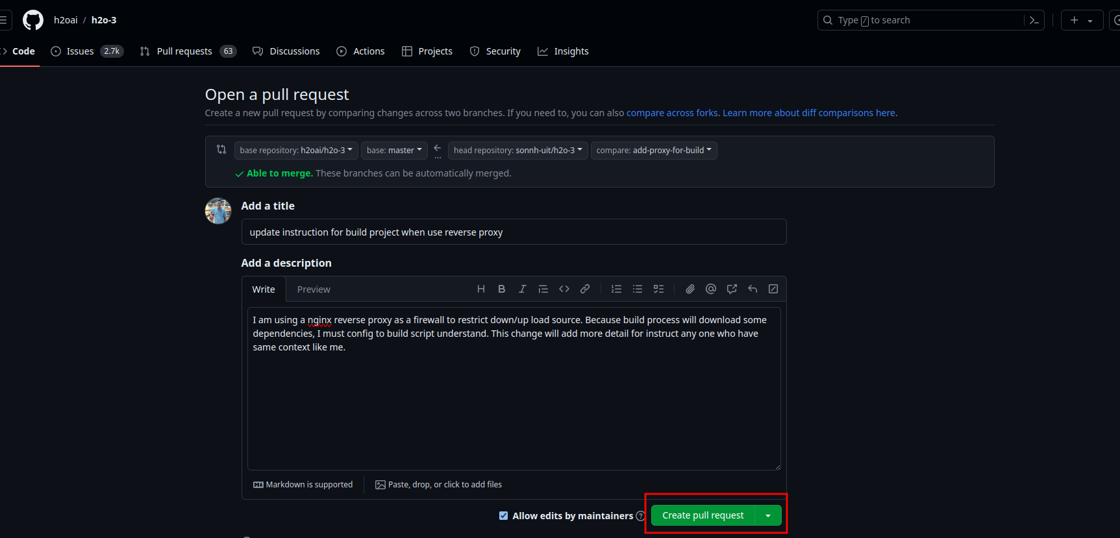Open Learn more about diff comparisons link
The height and width of the screenshot is (538, 1120).
pos(809,113)
